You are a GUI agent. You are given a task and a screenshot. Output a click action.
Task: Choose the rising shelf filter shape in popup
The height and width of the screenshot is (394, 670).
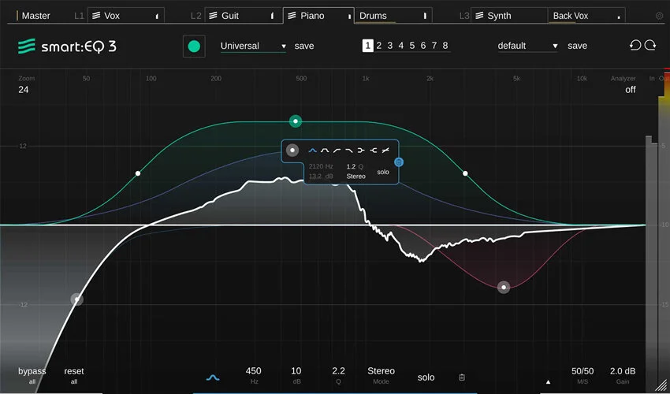pyautogui.click(x=337, y=151)
